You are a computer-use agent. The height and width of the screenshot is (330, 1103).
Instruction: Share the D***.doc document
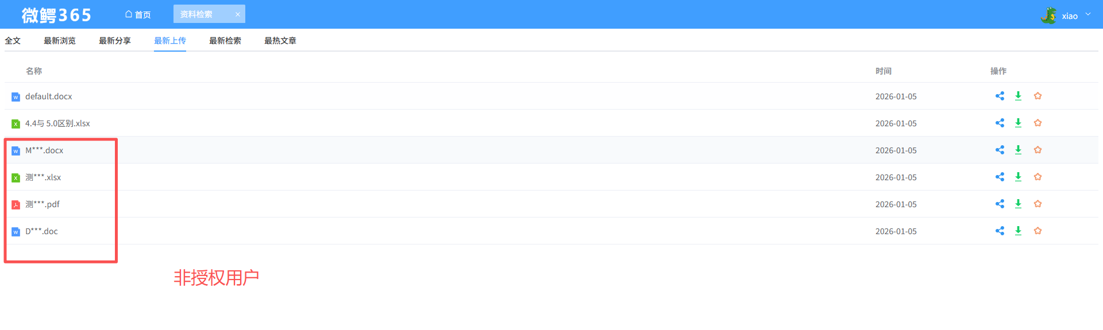point(1000,231)
